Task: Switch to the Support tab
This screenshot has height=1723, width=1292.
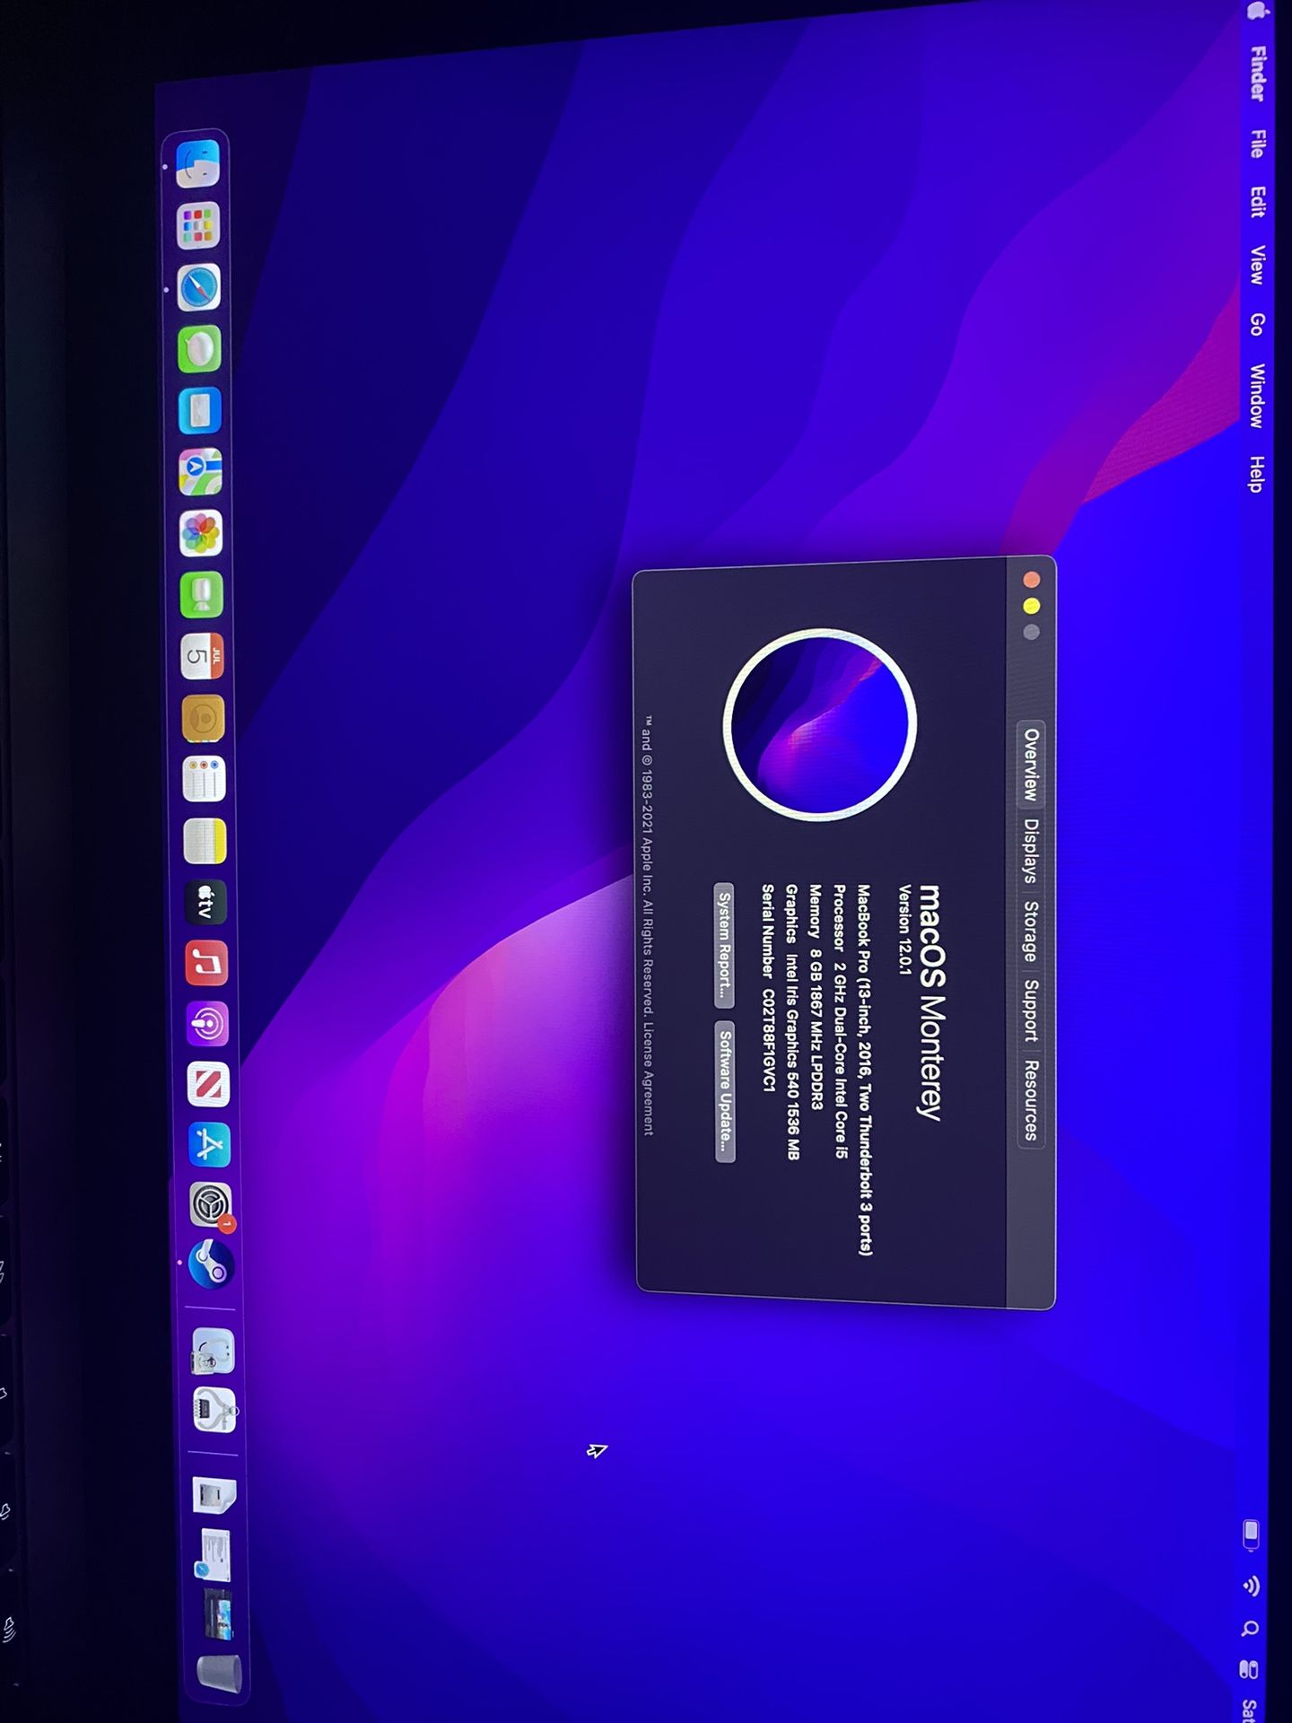Action: point(1031,1010)
